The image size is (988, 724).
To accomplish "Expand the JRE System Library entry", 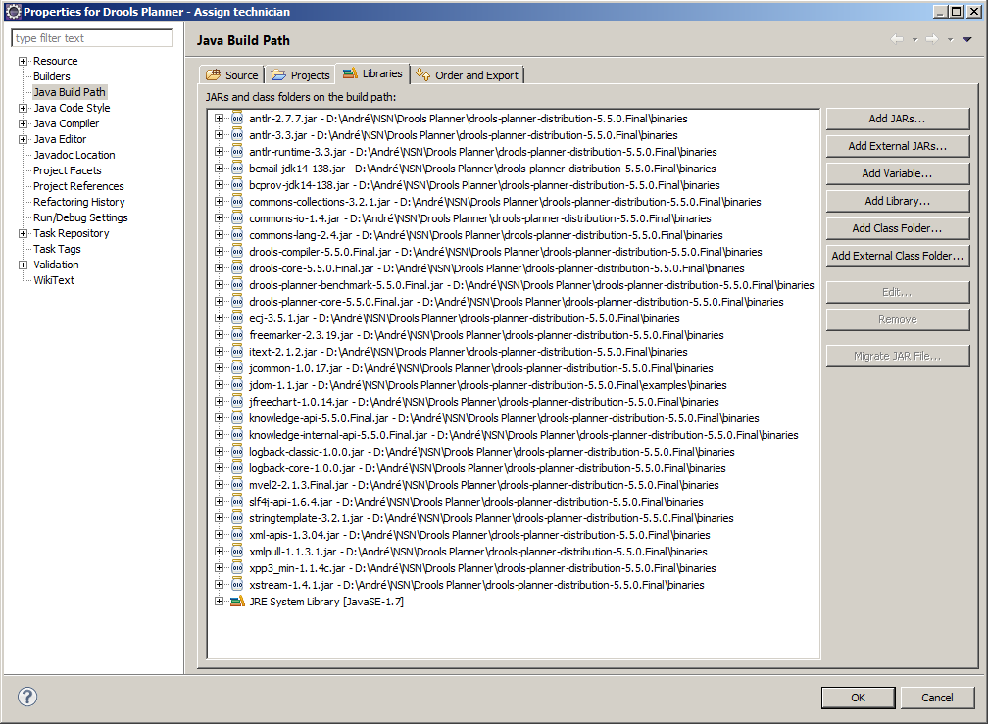I will click(x=219, y=602).
